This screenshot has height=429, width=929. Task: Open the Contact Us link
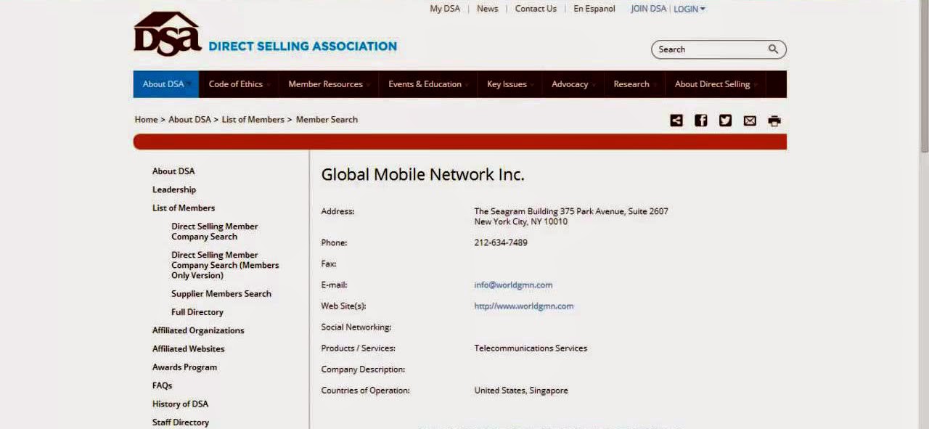(x=536, y=9)
